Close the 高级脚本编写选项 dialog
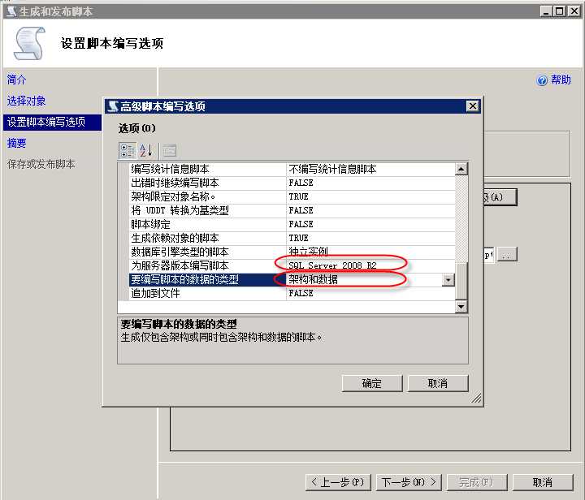This screenshot has height=500, width=585. pos(472,106)
